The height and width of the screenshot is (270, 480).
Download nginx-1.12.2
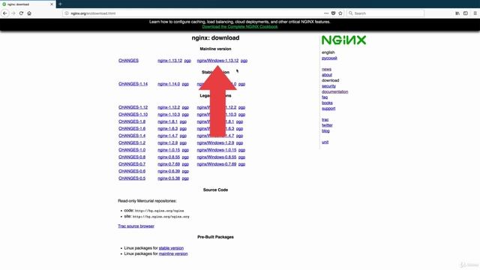click(x=169, y=107)
